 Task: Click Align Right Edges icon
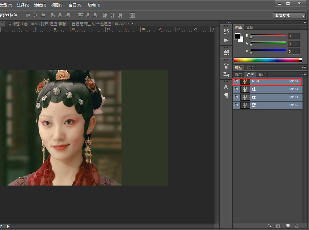tap(68, 15)
